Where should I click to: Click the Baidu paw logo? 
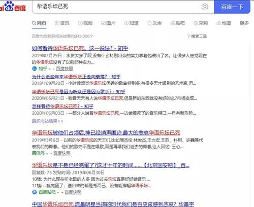click(x=9, y=6)
